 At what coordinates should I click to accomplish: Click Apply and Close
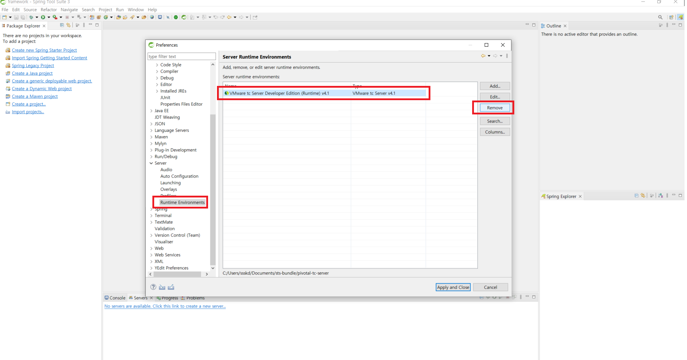pos(453,287)
